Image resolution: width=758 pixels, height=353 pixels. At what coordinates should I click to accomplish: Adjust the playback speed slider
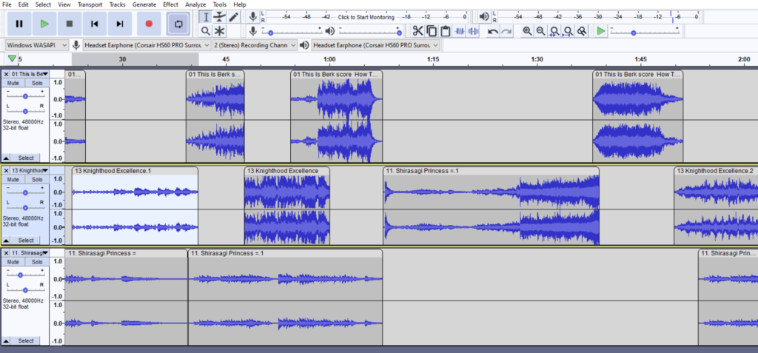click(x=645, y=31)
